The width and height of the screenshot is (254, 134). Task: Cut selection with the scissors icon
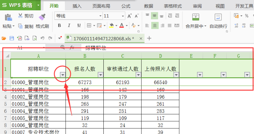pos(20,16)
